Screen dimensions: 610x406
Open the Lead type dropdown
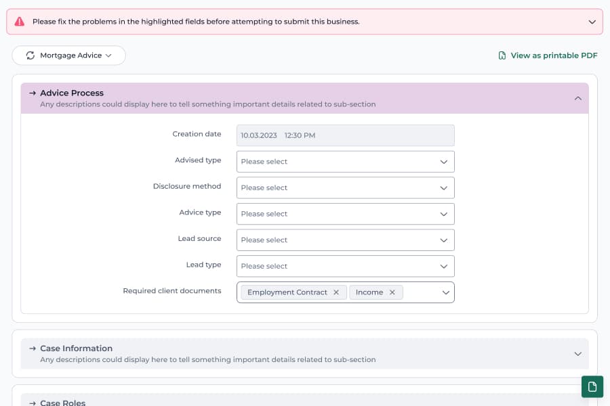click(346, 266)
